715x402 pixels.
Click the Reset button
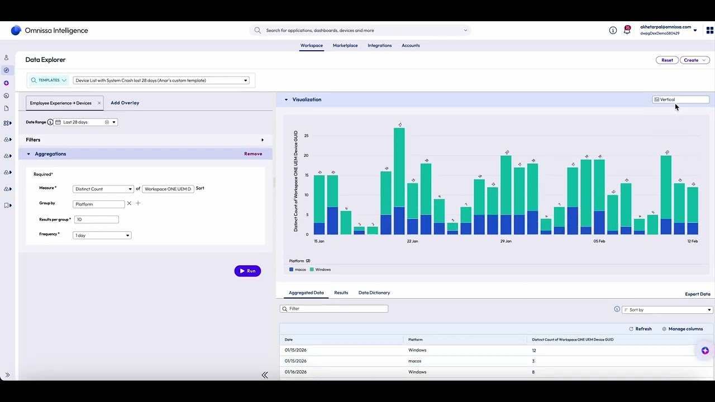(667, 60)
